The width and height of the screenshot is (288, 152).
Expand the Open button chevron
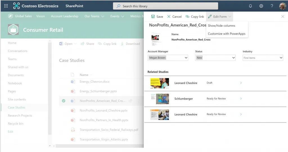tap(75, 44)
